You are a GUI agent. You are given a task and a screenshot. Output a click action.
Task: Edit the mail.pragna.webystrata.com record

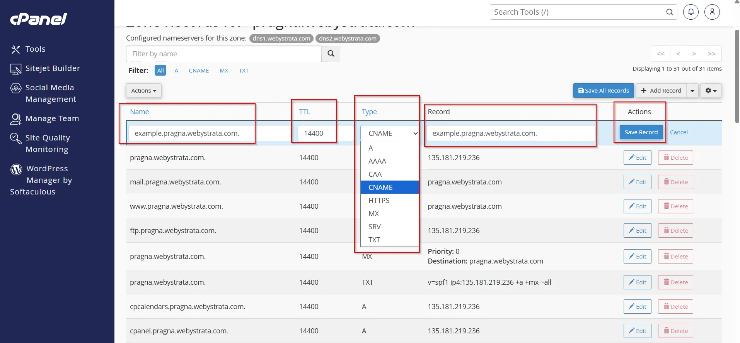[x=637, y=182]
